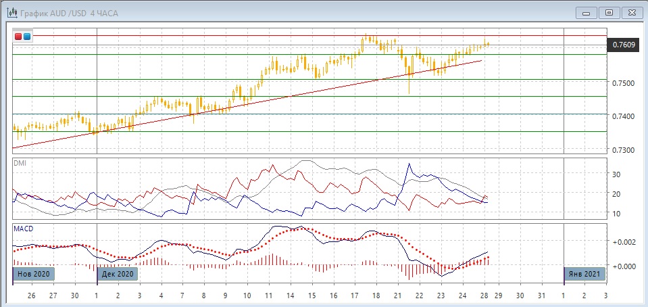Minimize the AUD/USD chart window

pos(587,12)
